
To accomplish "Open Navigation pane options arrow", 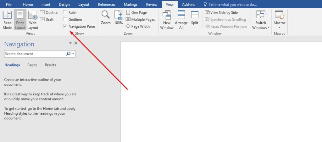I will pyautogui.click(x=70, y=43).
